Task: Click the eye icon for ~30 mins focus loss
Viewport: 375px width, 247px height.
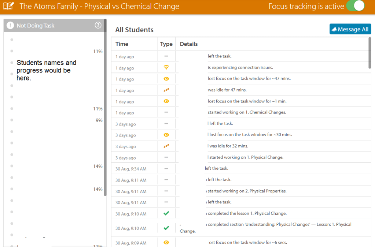Action: click(166, 135)
